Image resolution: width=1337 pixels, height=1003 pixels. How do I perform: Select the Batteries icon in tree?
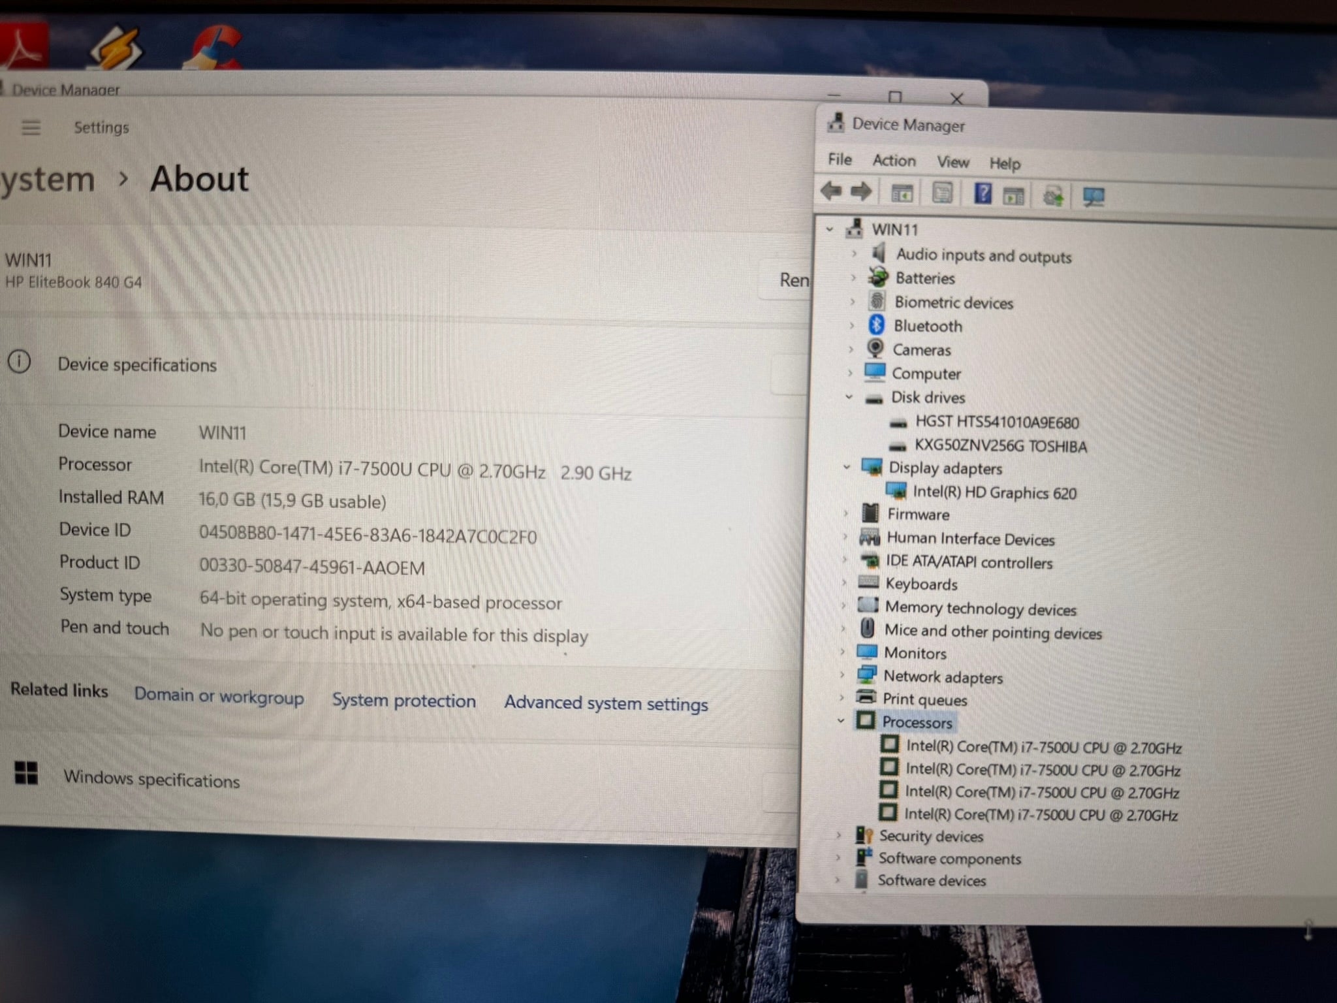[x=878, y=277]
